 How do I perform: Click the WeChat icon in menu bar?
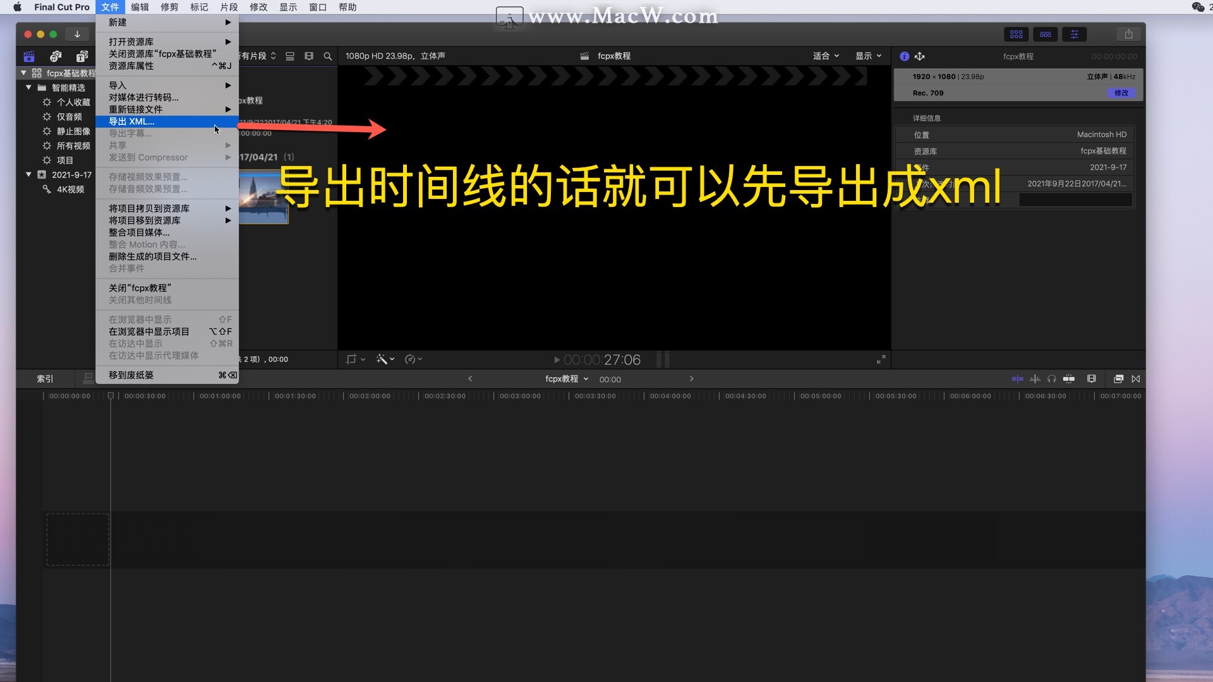[1198, 7]
